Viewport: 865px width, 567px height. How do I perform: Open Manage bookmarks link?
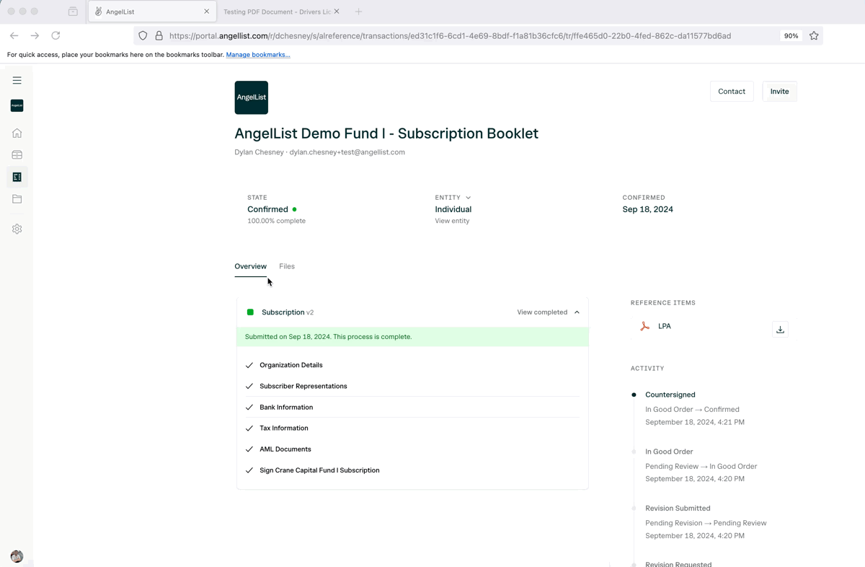(x=258, y=55)
